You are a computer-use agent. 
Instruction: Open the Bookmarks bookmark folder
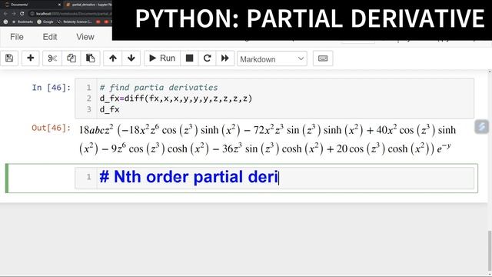pyautogui.click(x=22, y=22)
